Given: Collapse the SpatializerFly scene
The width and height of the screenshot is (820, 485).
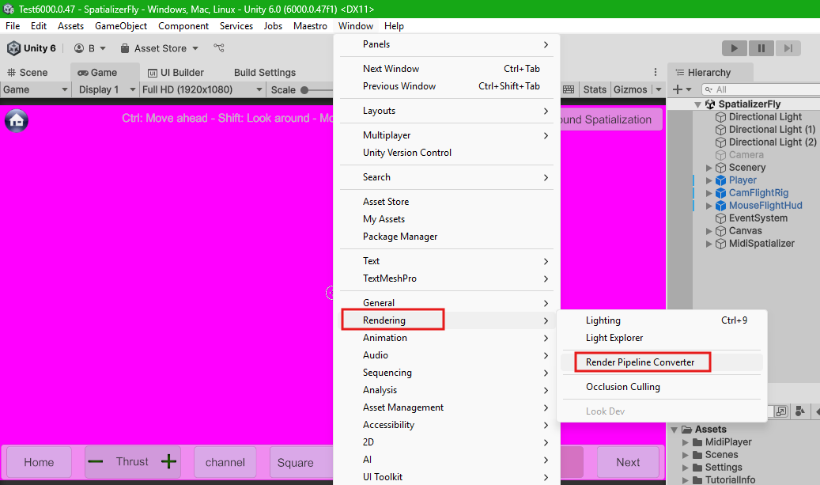Looking at the screenshot, I should click(x=697, y=104).
